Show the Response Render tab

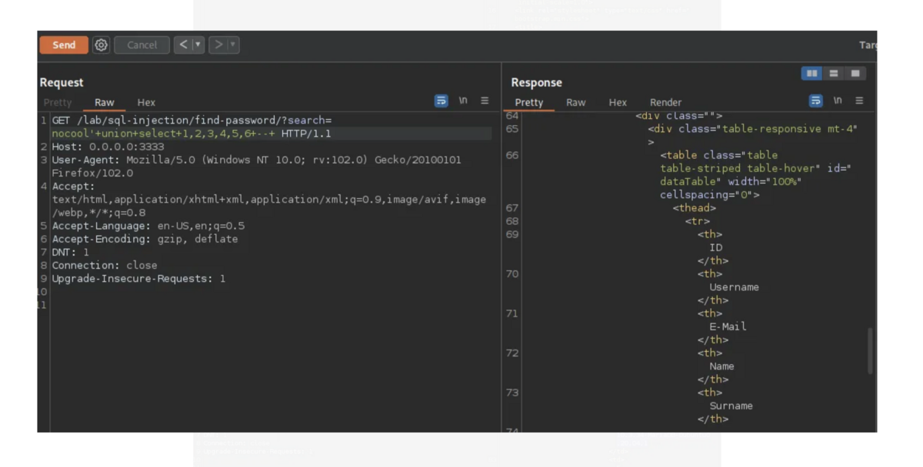click(665, 102)
